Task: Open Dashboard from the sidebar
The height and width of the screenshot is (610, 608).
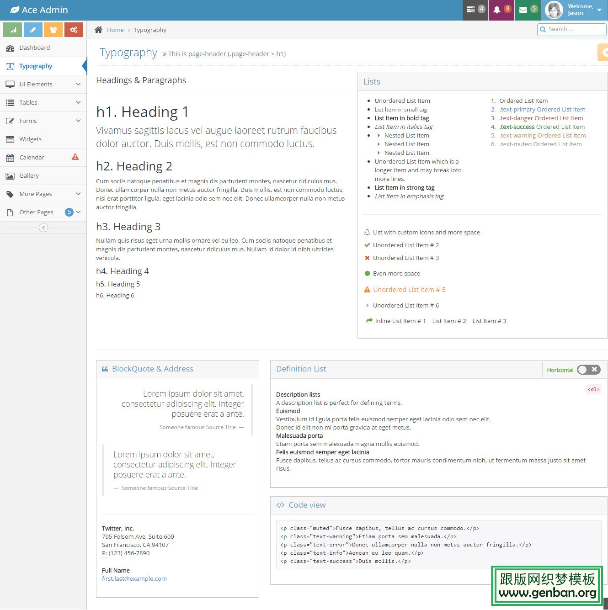Action: (35, 48)
